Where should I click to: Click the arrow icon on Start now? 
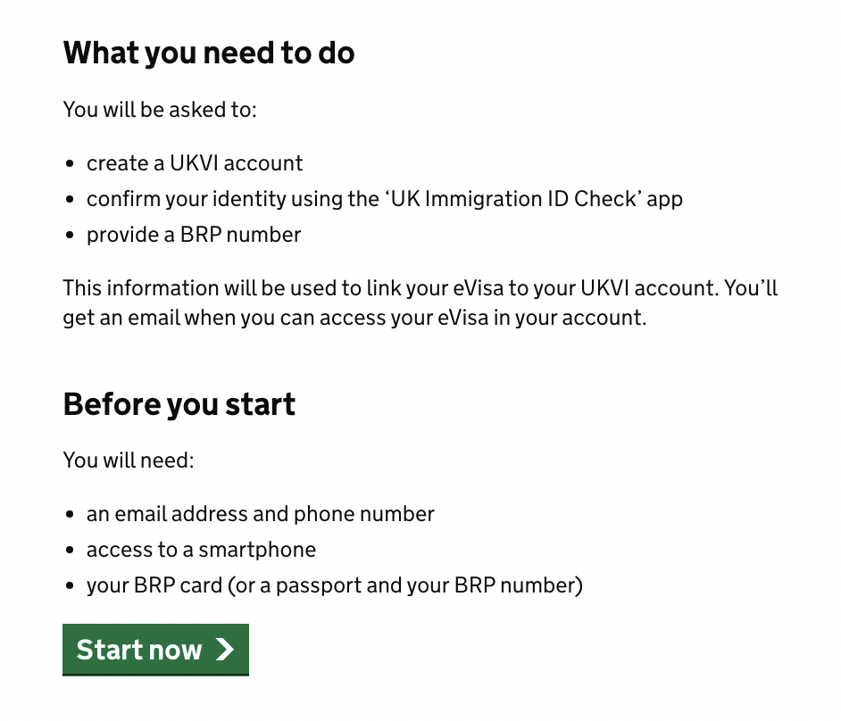pyautogui.click(x=225, y=650)
